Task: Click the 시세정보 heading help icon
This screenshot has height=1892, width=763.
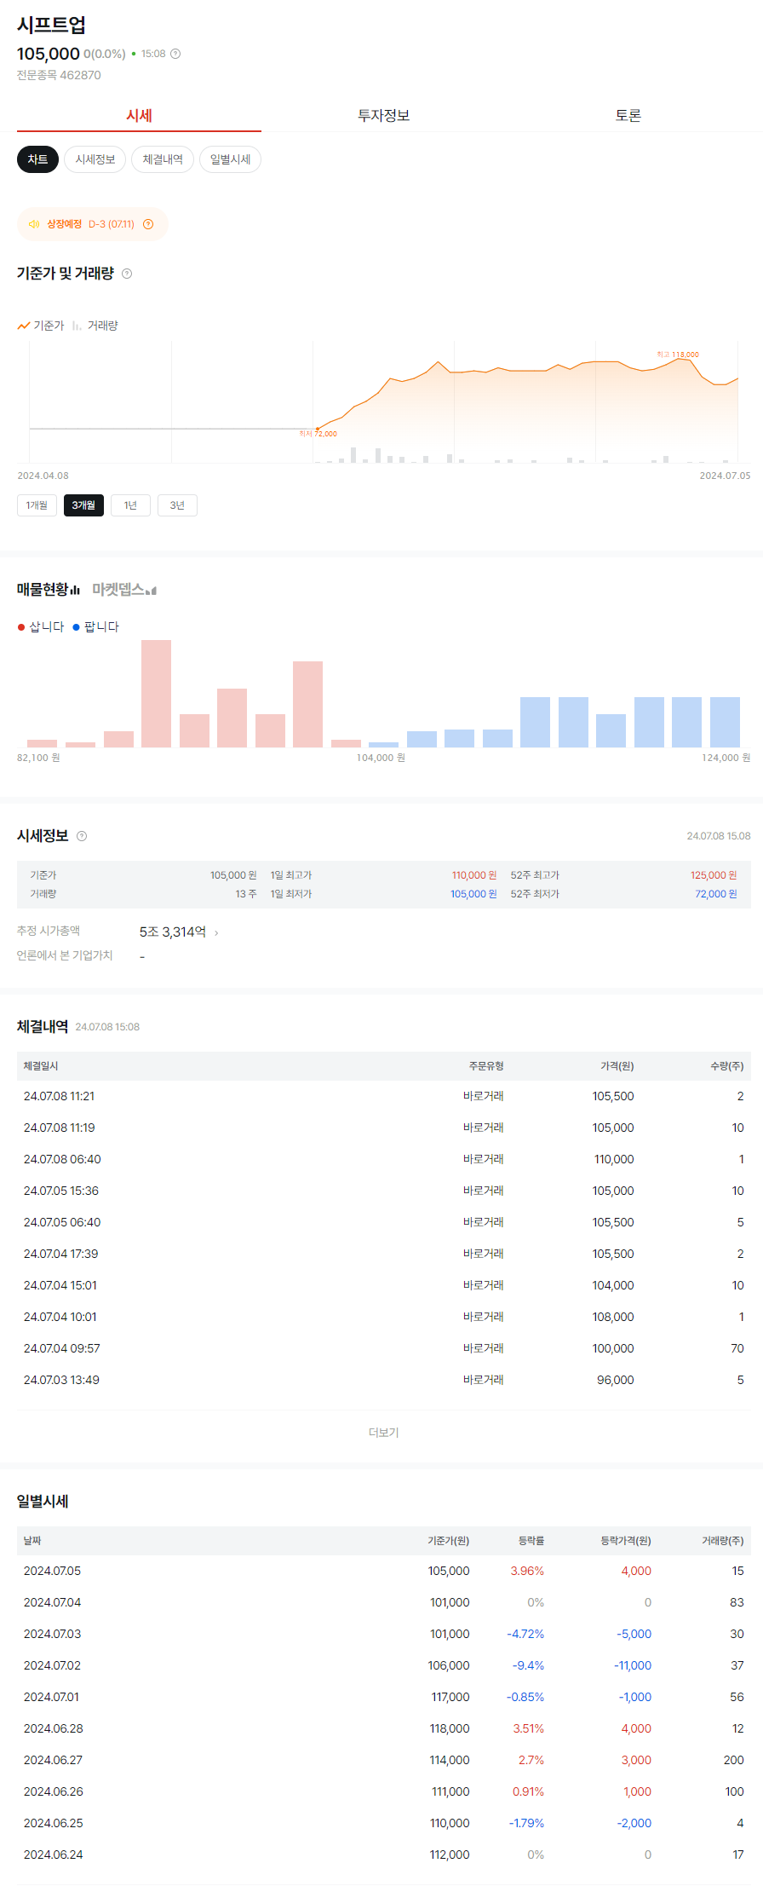Action: [82, 836]
